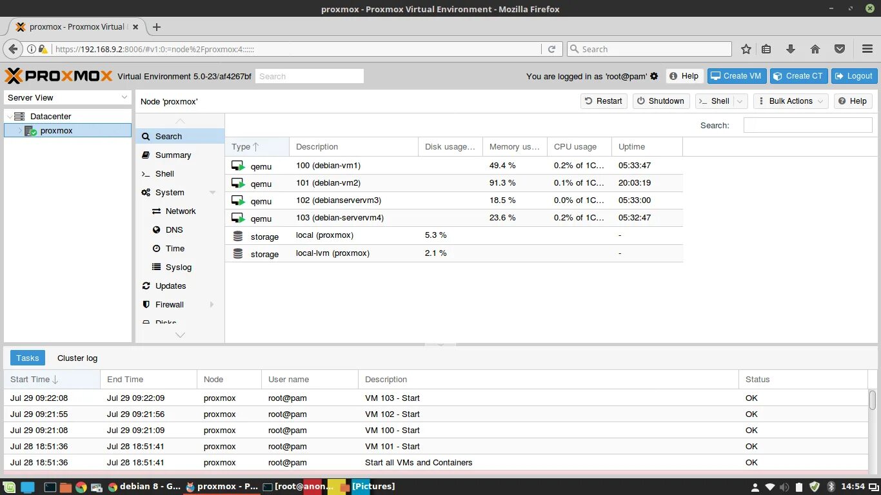
Task: Click qemu icon for 100 (debian-vm1)
Action: 239,166
